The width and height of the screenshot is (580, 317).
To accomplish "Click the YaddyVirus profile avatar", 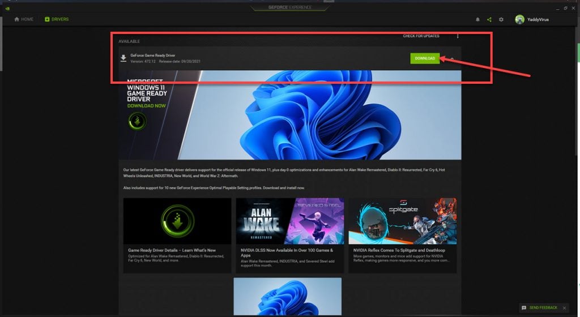I will 520,20.
